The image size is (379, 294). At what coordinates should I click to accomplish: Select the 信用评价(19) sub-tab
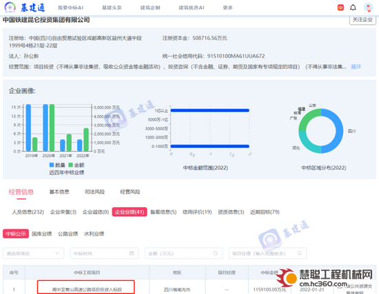197,212
